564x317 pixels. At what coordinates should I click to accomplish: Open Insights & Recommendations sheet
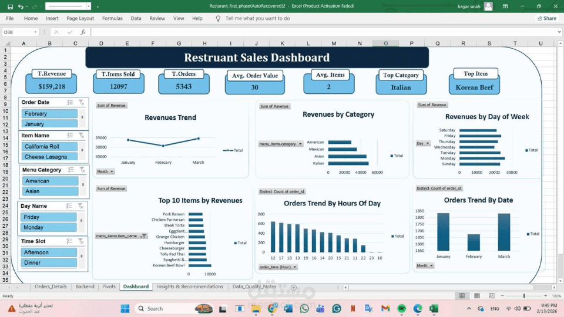190,286
